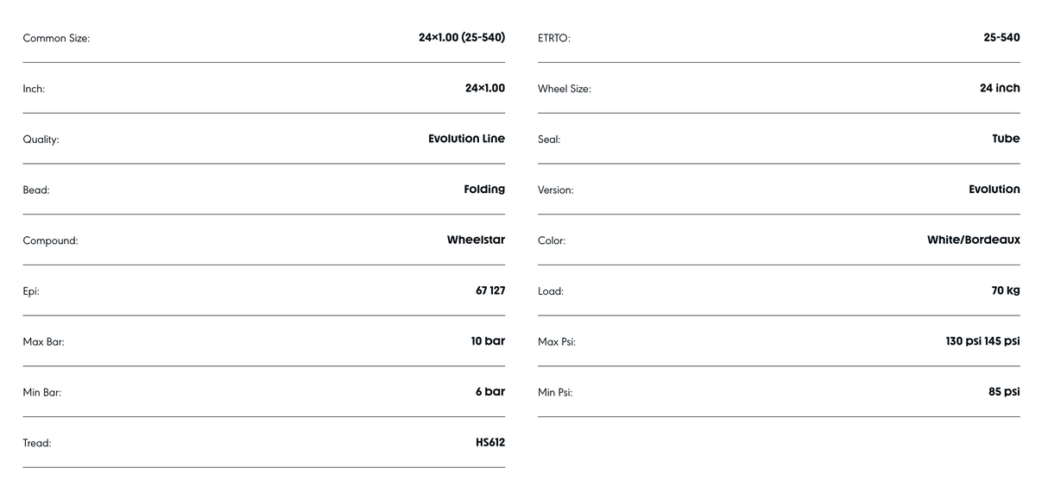
Task: Click the Compound value Wheelstar
Action: (x=476, y=240)
